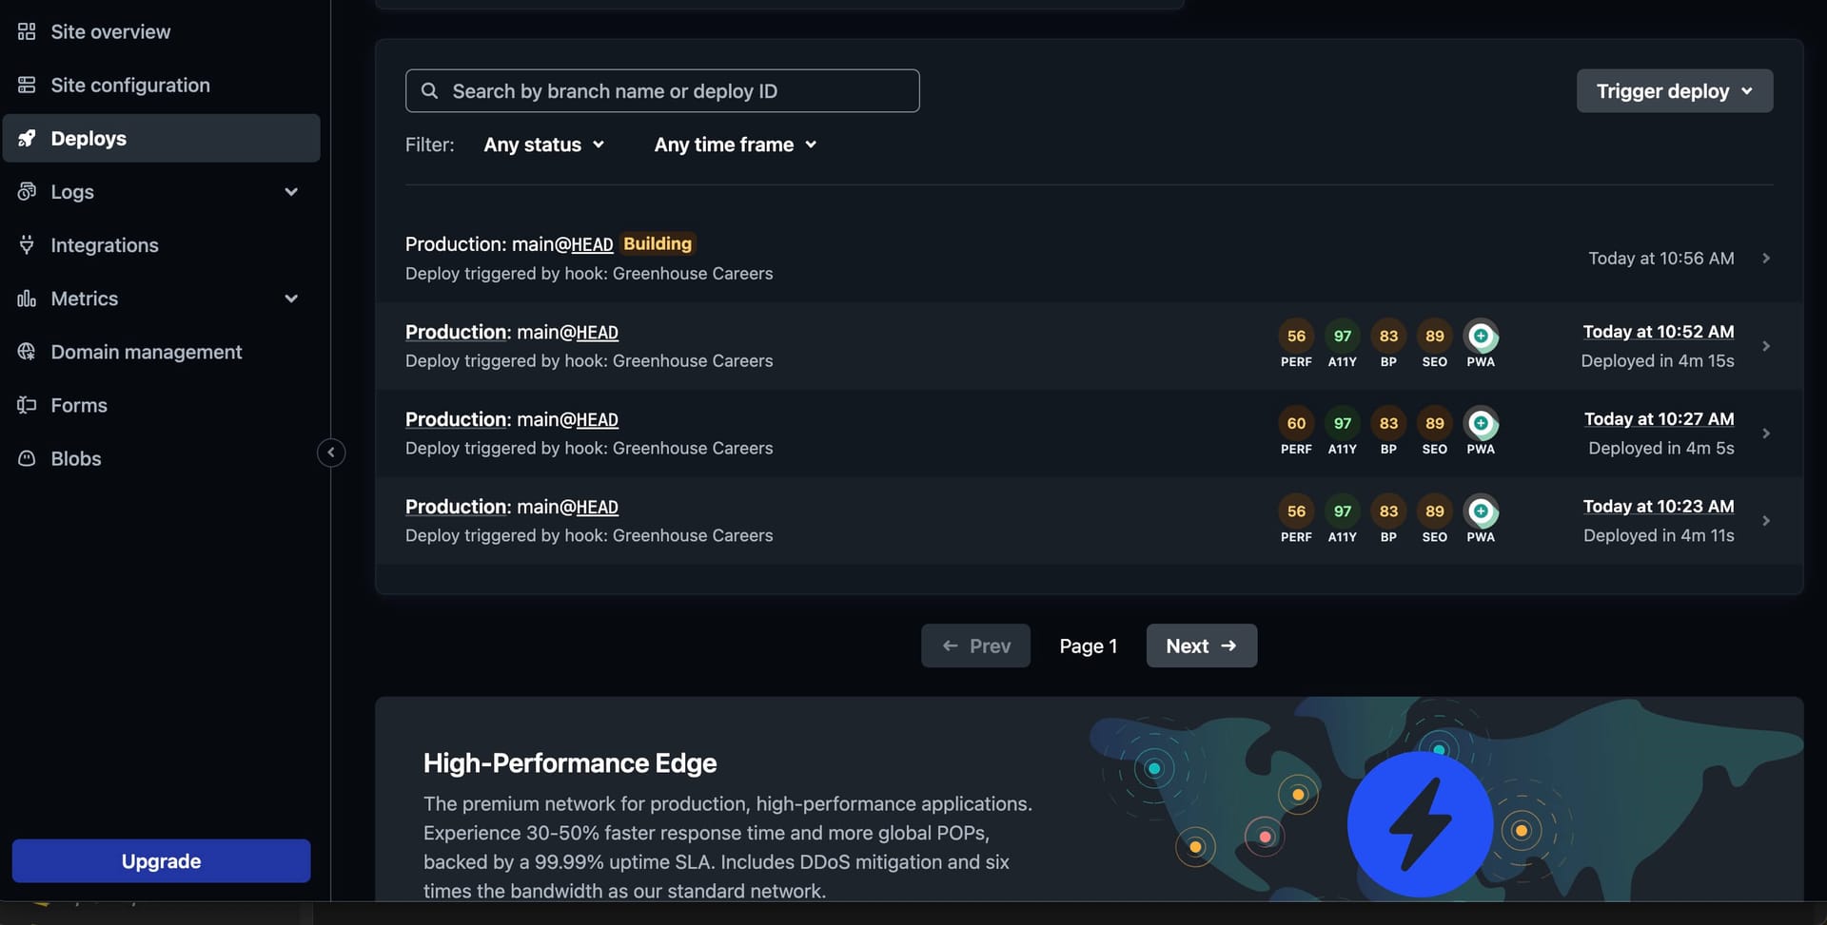Collapse sidebar with the arrow toggle
Screen dimensions: 1827x925
click(x=331, y=453)
